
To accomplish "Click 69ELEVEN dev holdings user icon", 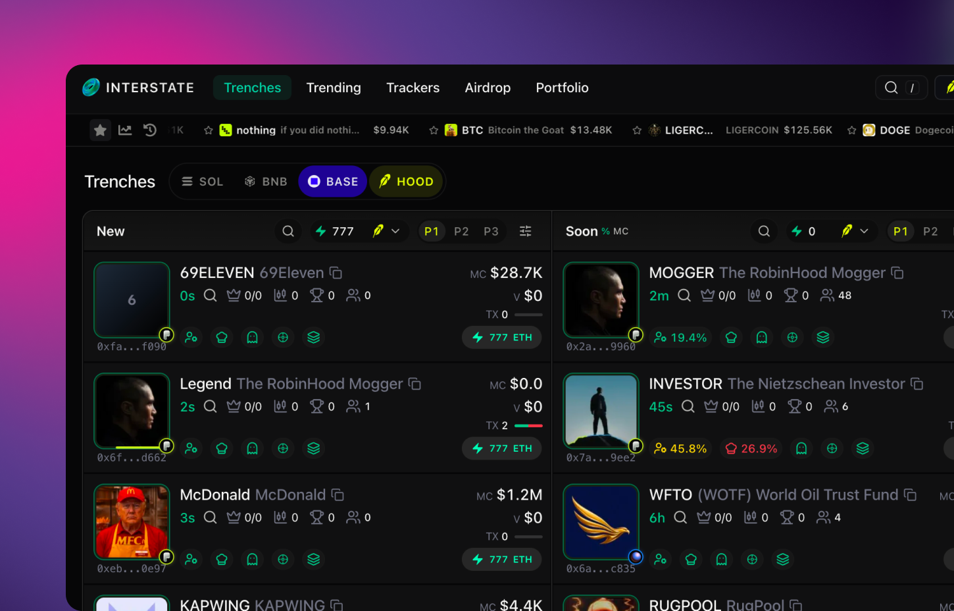I will tap(191, 338).
